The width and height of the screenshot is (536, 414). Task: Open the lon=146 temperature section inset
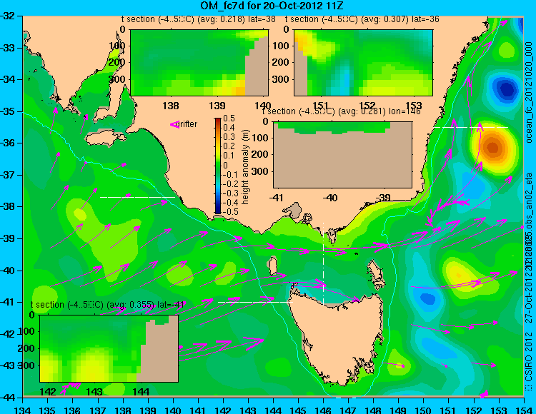342,155
